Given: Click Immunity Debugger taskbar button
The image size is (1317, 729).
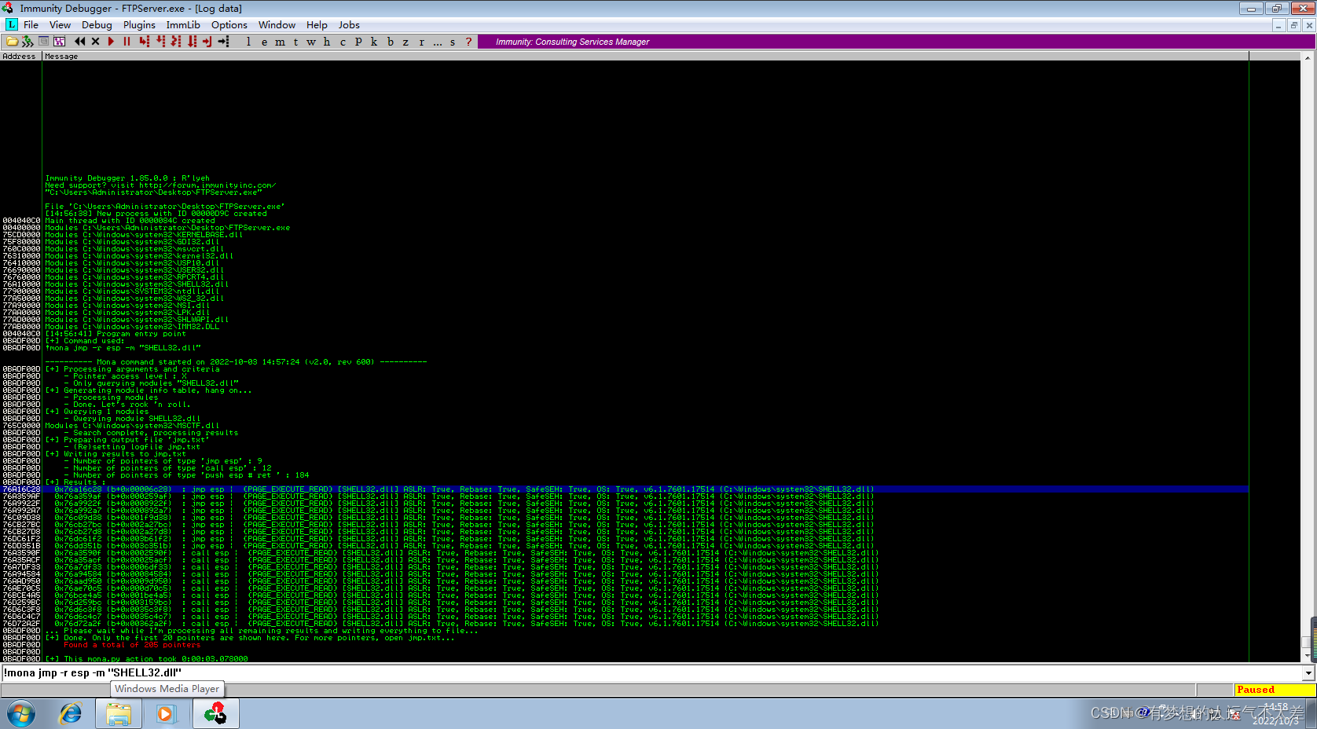Looking at the screenshot, I should coord(215,714).
